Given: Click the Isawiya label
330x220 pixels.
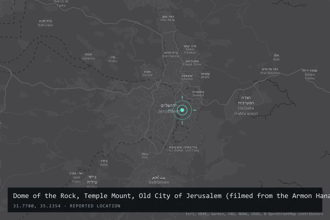Looking at the screenshot, I should click(198, 94).
